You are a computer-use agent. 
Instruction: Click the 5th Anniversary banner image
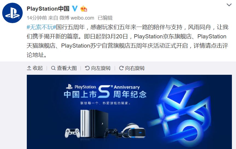coord(129,112)
